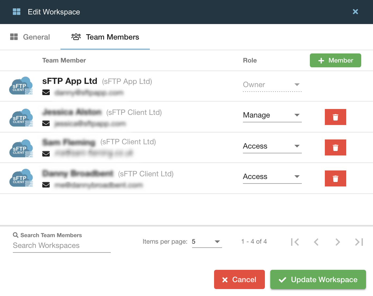Open role dropdown for last member row

point(272,177)
